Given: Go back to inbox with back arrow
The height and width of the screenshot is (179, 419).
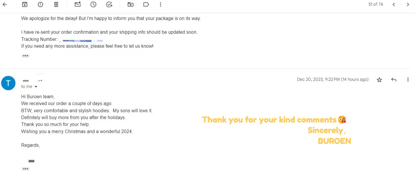Looking at the screenshot, I should coord(5,4).
